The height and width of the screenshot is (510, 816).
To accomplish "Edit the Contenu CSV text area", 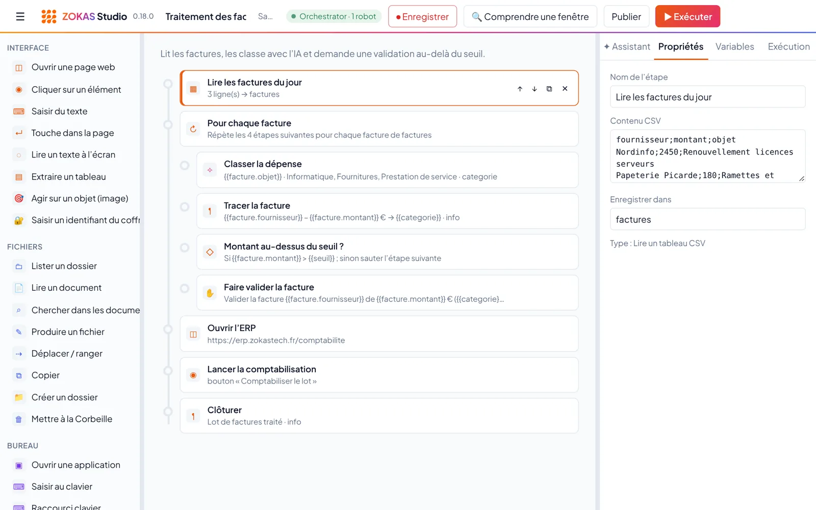I will (707, 156).
